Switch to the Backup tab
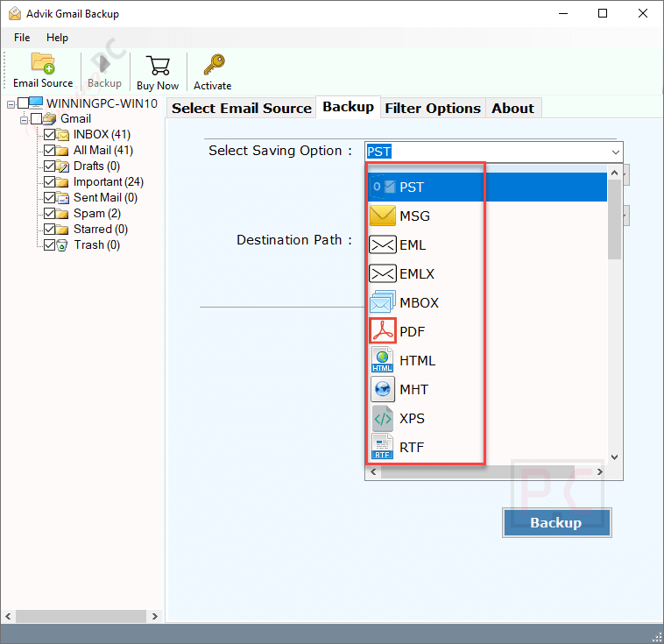Screen dimensions: 664x644 (x=348, y=107)
